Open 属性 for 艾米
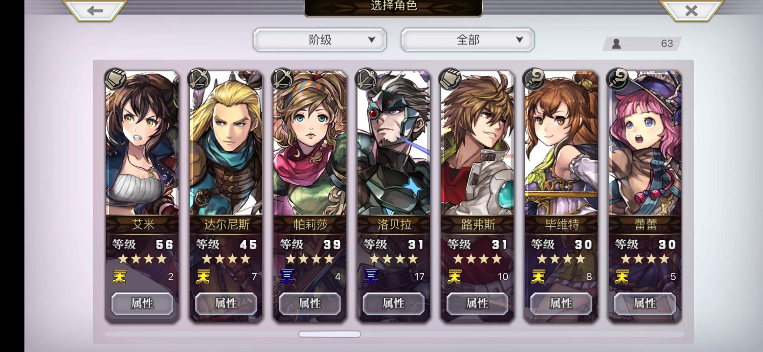 click(142, 304)
